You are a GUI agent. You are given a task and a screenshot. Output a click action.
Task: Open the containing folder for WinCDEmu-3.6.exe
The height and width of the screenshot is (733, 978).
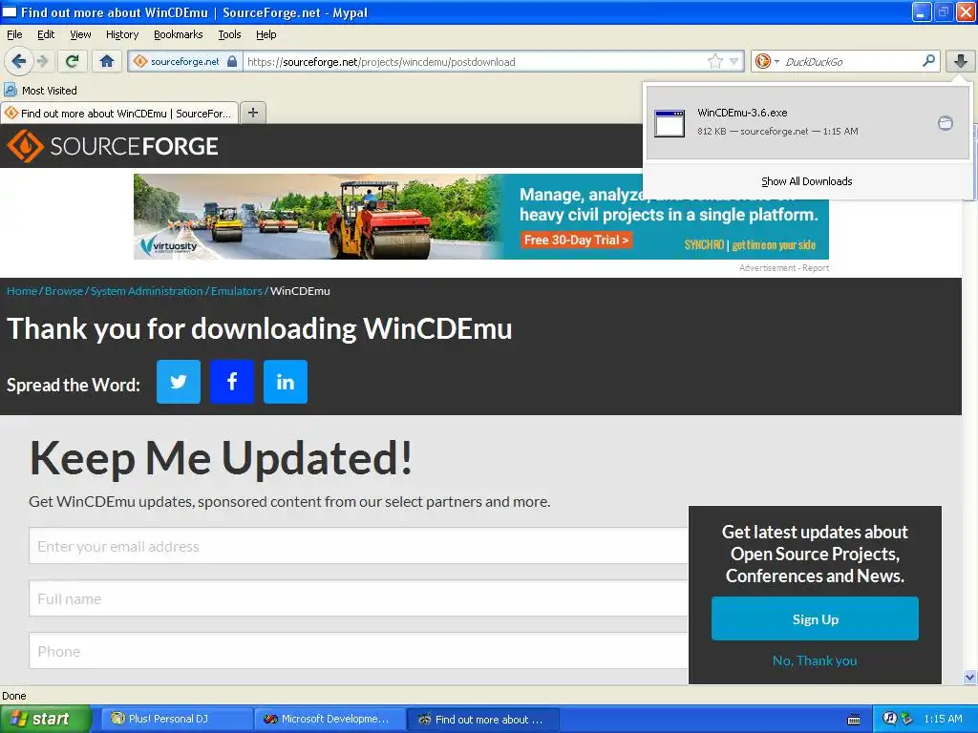pos(945,123)
